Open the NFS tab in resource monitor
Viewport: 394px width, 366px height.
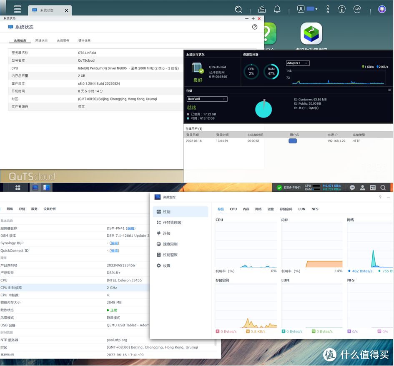click(x=315, y=209)
